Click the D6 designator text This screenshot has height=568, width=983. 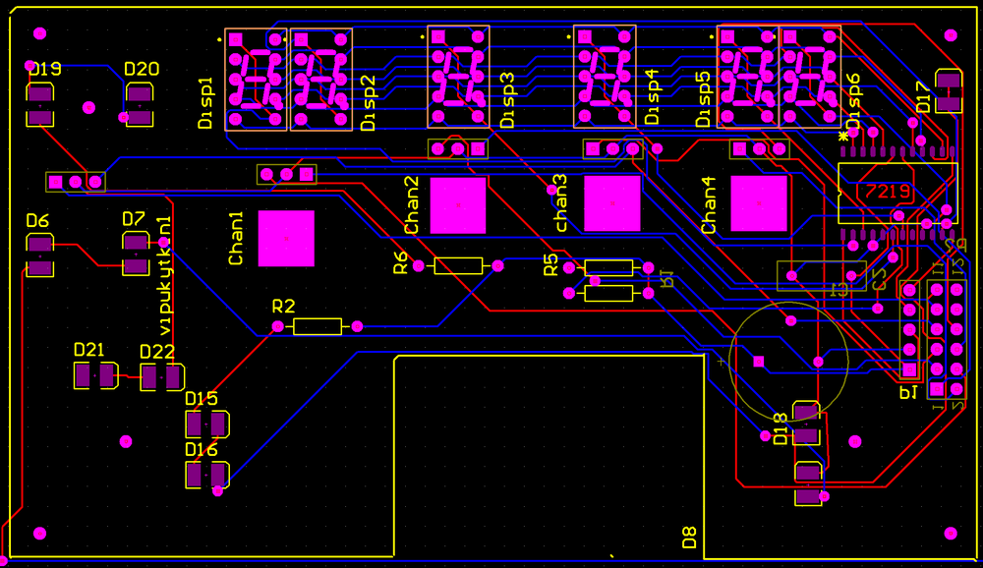[37, 221]
